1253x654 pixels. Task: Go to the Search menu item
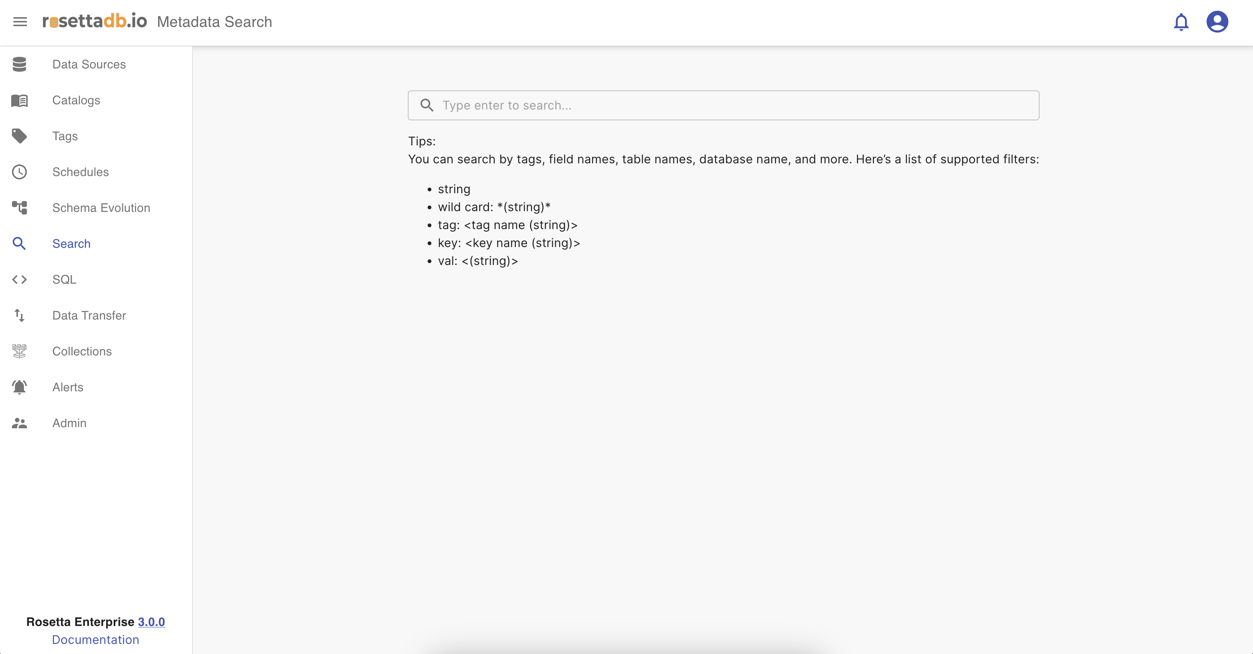pyautogui.click(x=71, y=244)
